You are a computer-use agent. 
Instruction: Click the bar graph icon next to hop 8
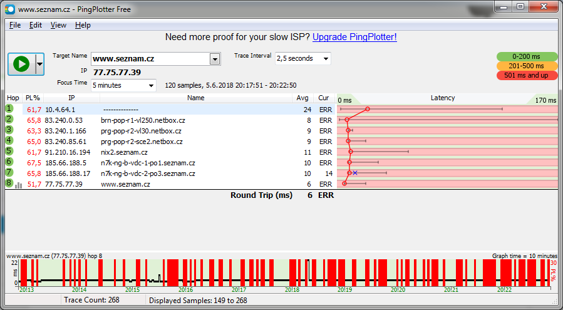(18, 185)
